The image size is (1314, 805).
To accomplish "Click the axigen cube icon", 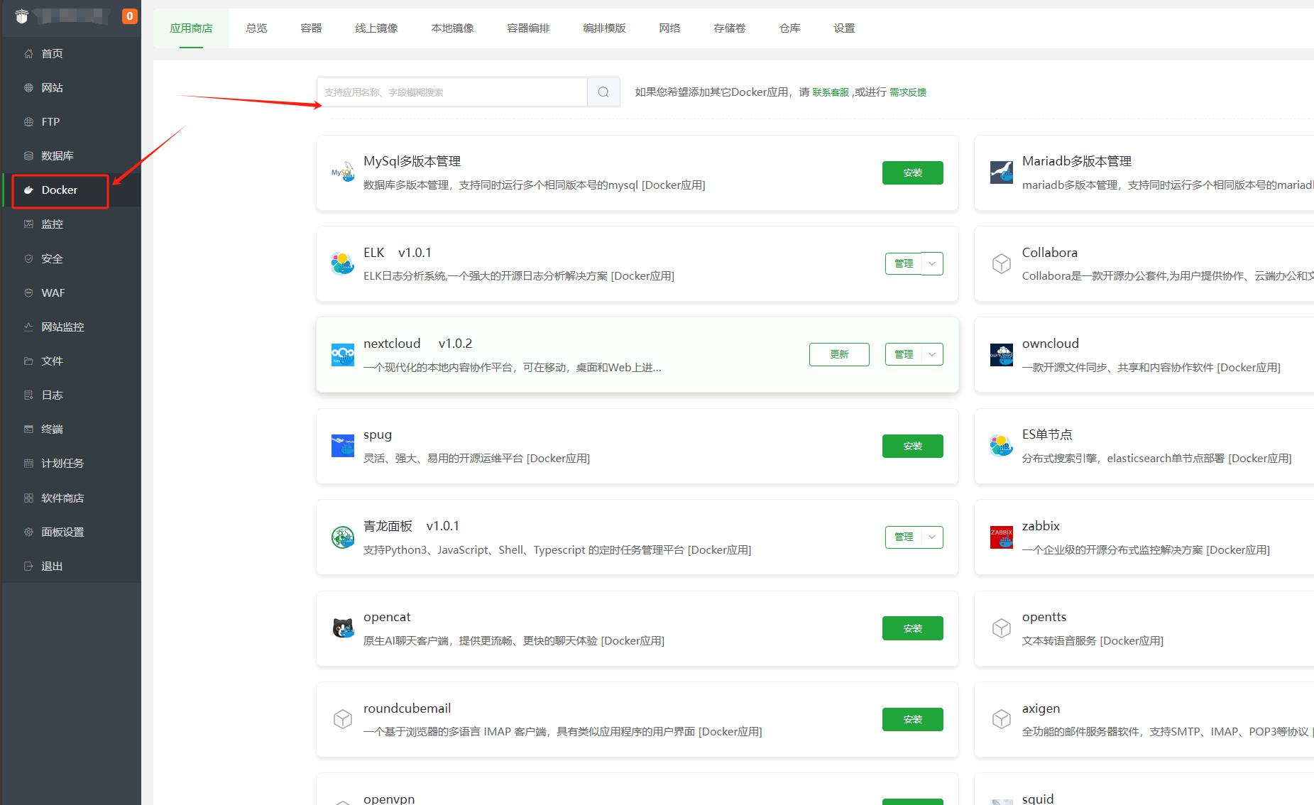I will coord(1002,719).
